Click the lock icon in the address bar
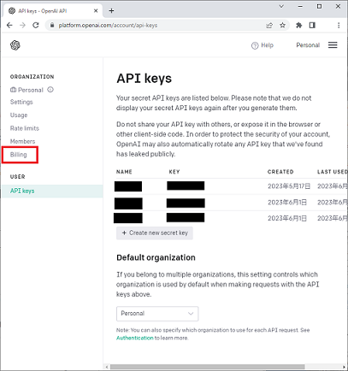 click(52, 26)
